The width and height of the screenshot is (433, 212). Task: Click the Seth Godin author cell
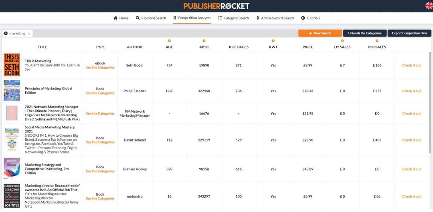[x=135, y=65]
